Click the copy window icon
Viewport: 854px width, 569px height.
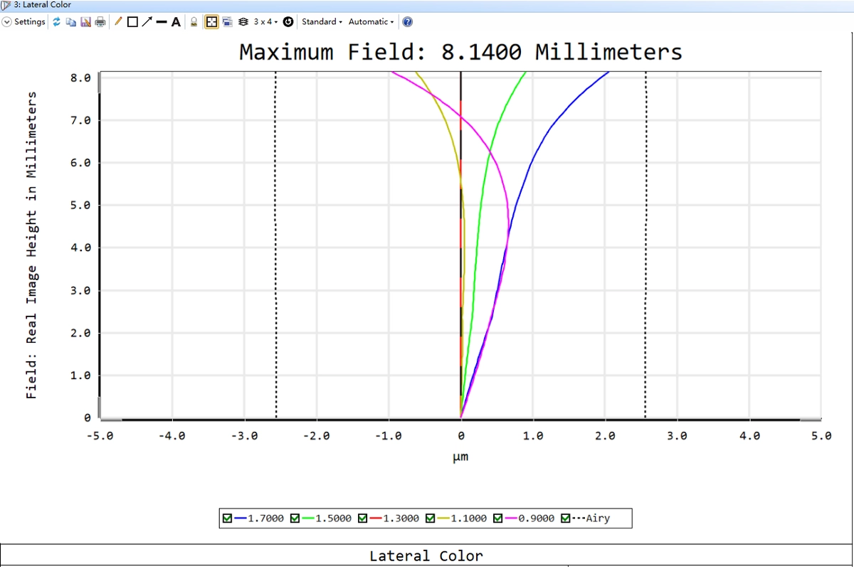tap(71, 22)
